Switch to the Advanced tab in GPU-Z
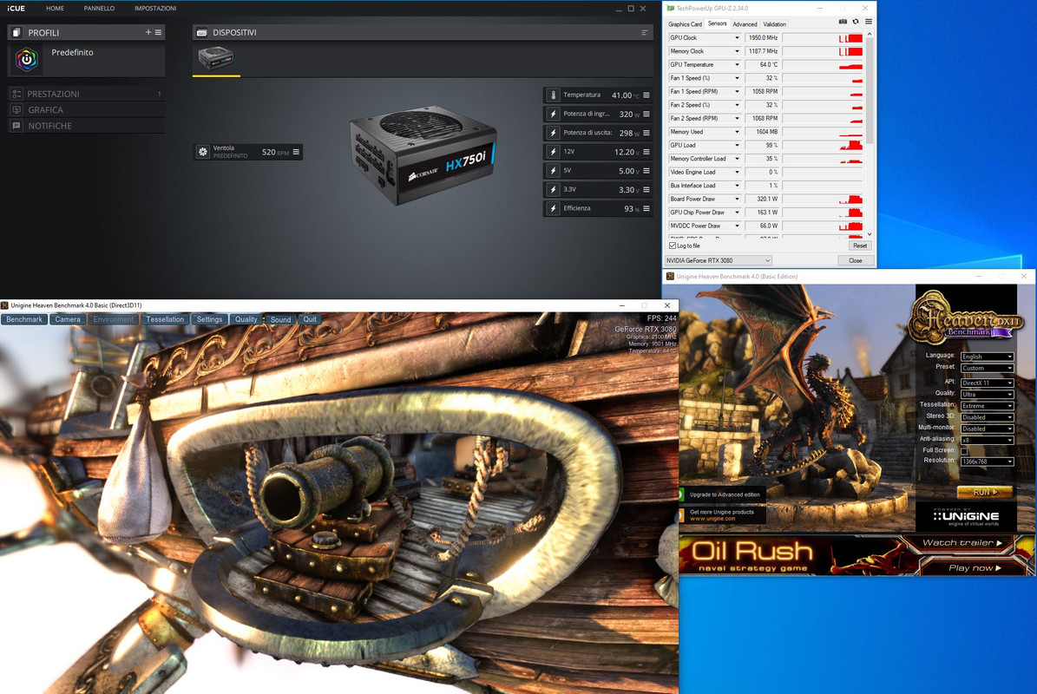The image size is (1037, 694). point(745,23)
